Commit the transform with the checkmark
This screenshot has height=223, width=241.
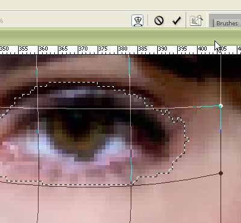coord(177,20)
